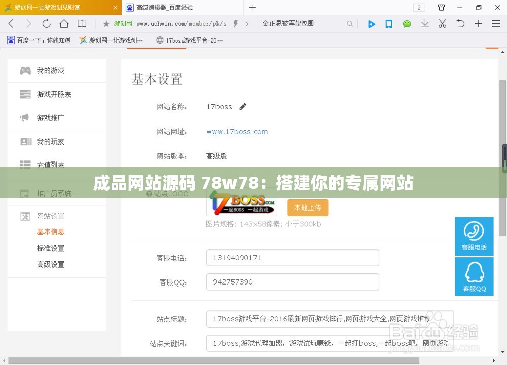Screen dimensions: 507x365
Task: Click the 站点标题 input field
Action: [x=330, y=319]
